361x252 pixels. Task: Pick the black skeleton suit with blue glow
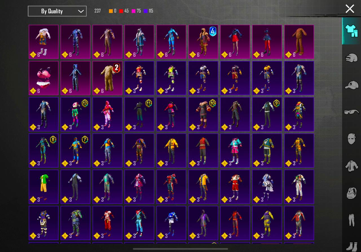[x=76, y=78]
